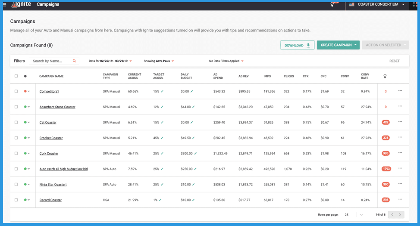420x226 pixels.
Task: Click the status dot column header
Action: pos(25,76)
